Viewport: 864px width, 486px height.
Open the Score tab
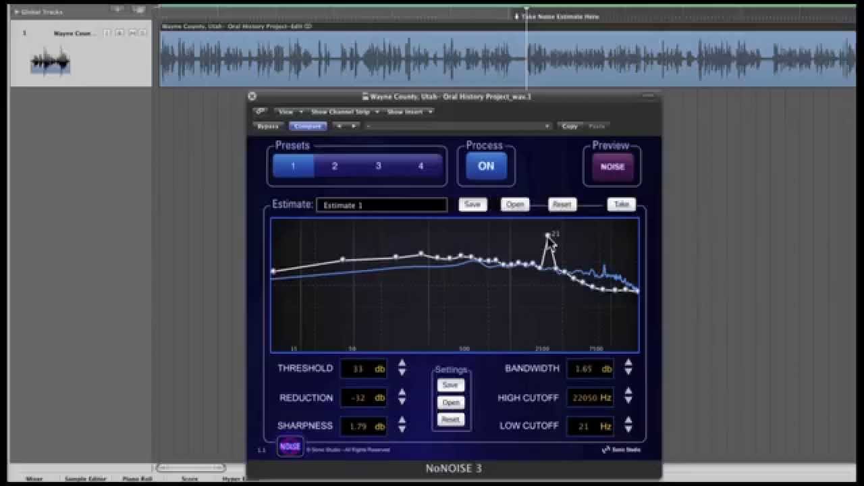click(x=190, y=479)
